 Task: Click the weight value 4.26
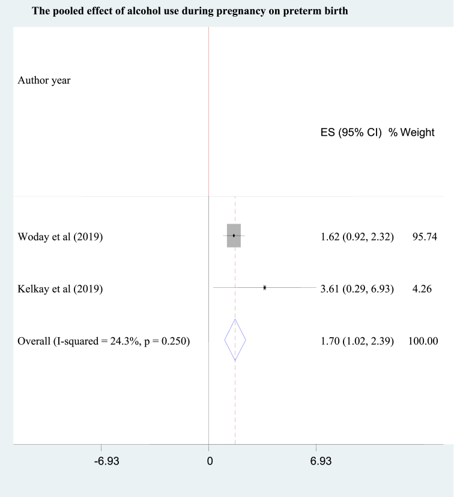click(x=422, y=288)
